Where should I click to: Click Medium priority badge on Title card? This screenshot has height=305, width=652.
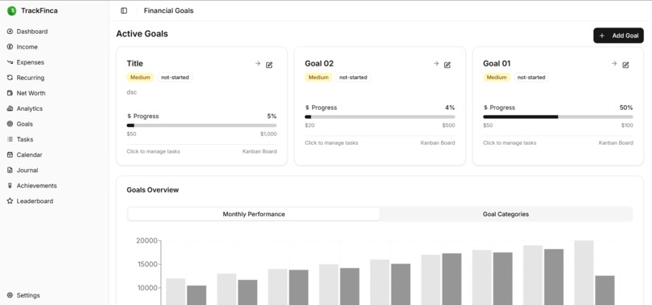pyautogui.click(x=141, y=78)
